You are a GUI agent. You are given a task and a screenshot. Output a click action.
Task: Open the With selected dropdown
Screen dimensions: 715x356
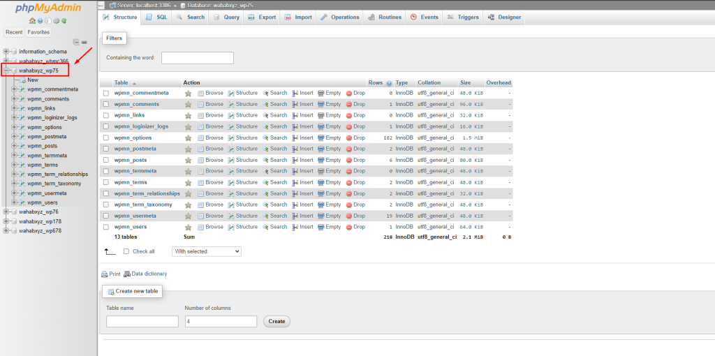click(207, 251)
